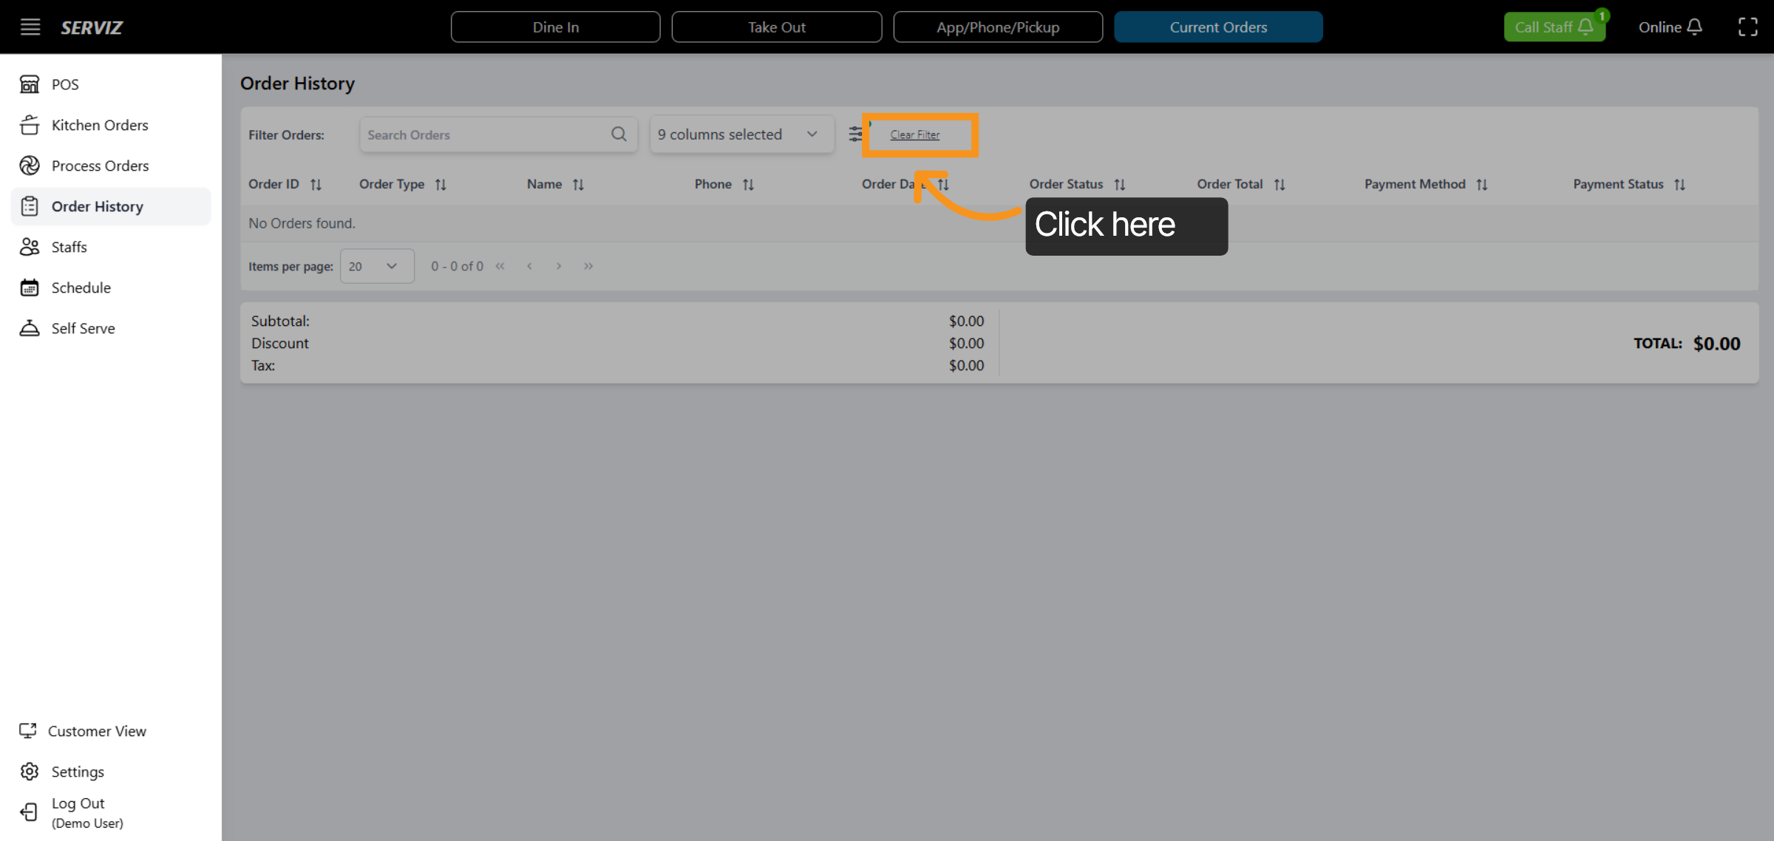This screenshot has width=1774, height=841.
Task: Select the Self Serve icon
Action: [x=30, y=328]
